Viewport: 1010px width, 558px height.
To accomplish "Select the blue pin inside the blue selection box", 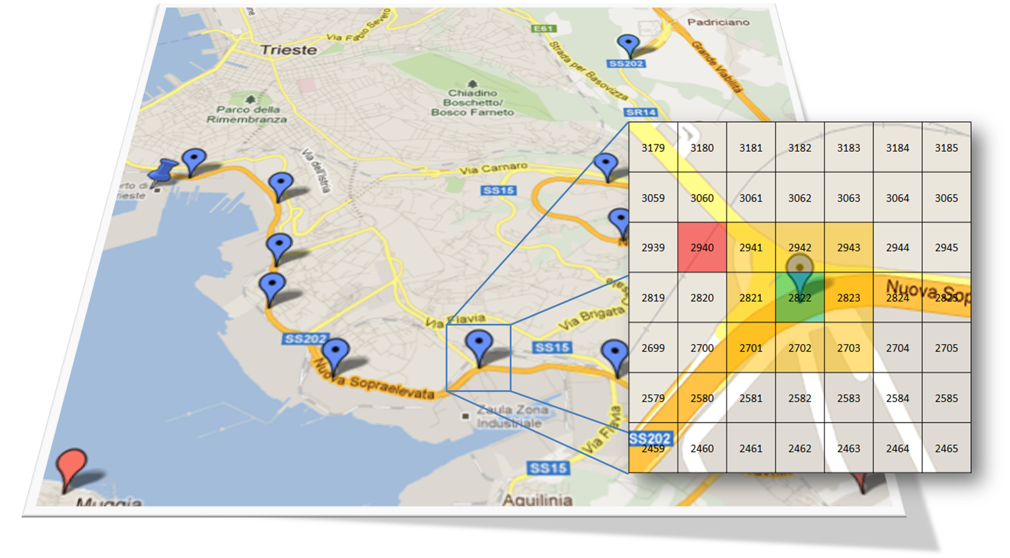I will (x=479, y=347).
